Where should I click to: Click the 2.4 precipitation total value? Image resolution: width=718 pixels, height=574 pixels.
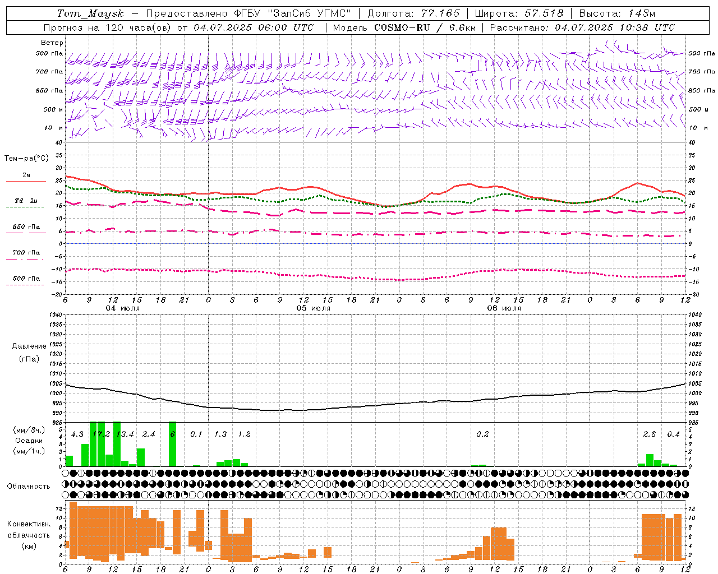point(149,434)
